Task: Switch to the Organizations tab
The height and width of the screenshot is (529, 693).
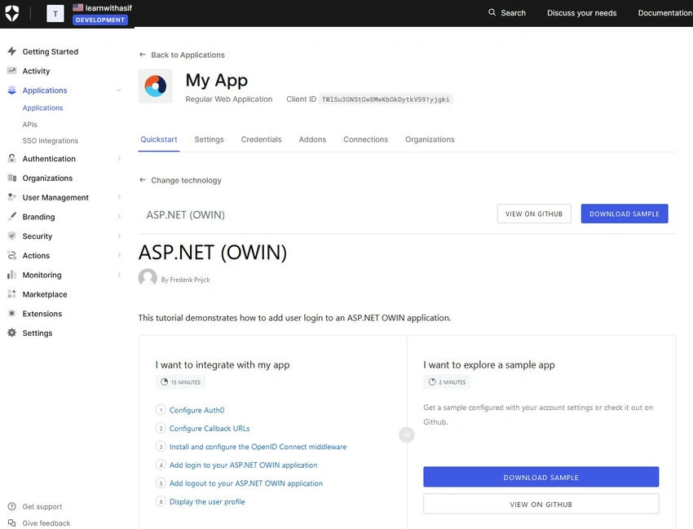Action: 430,139
